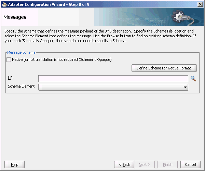Click Define Schema for Native Format
This screenshot has height=171, width=205.
(x=164, y=68)
